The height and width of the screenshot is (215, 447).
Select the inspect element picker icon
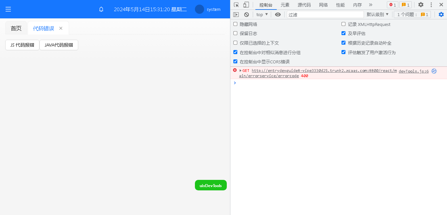pos(236,5)
